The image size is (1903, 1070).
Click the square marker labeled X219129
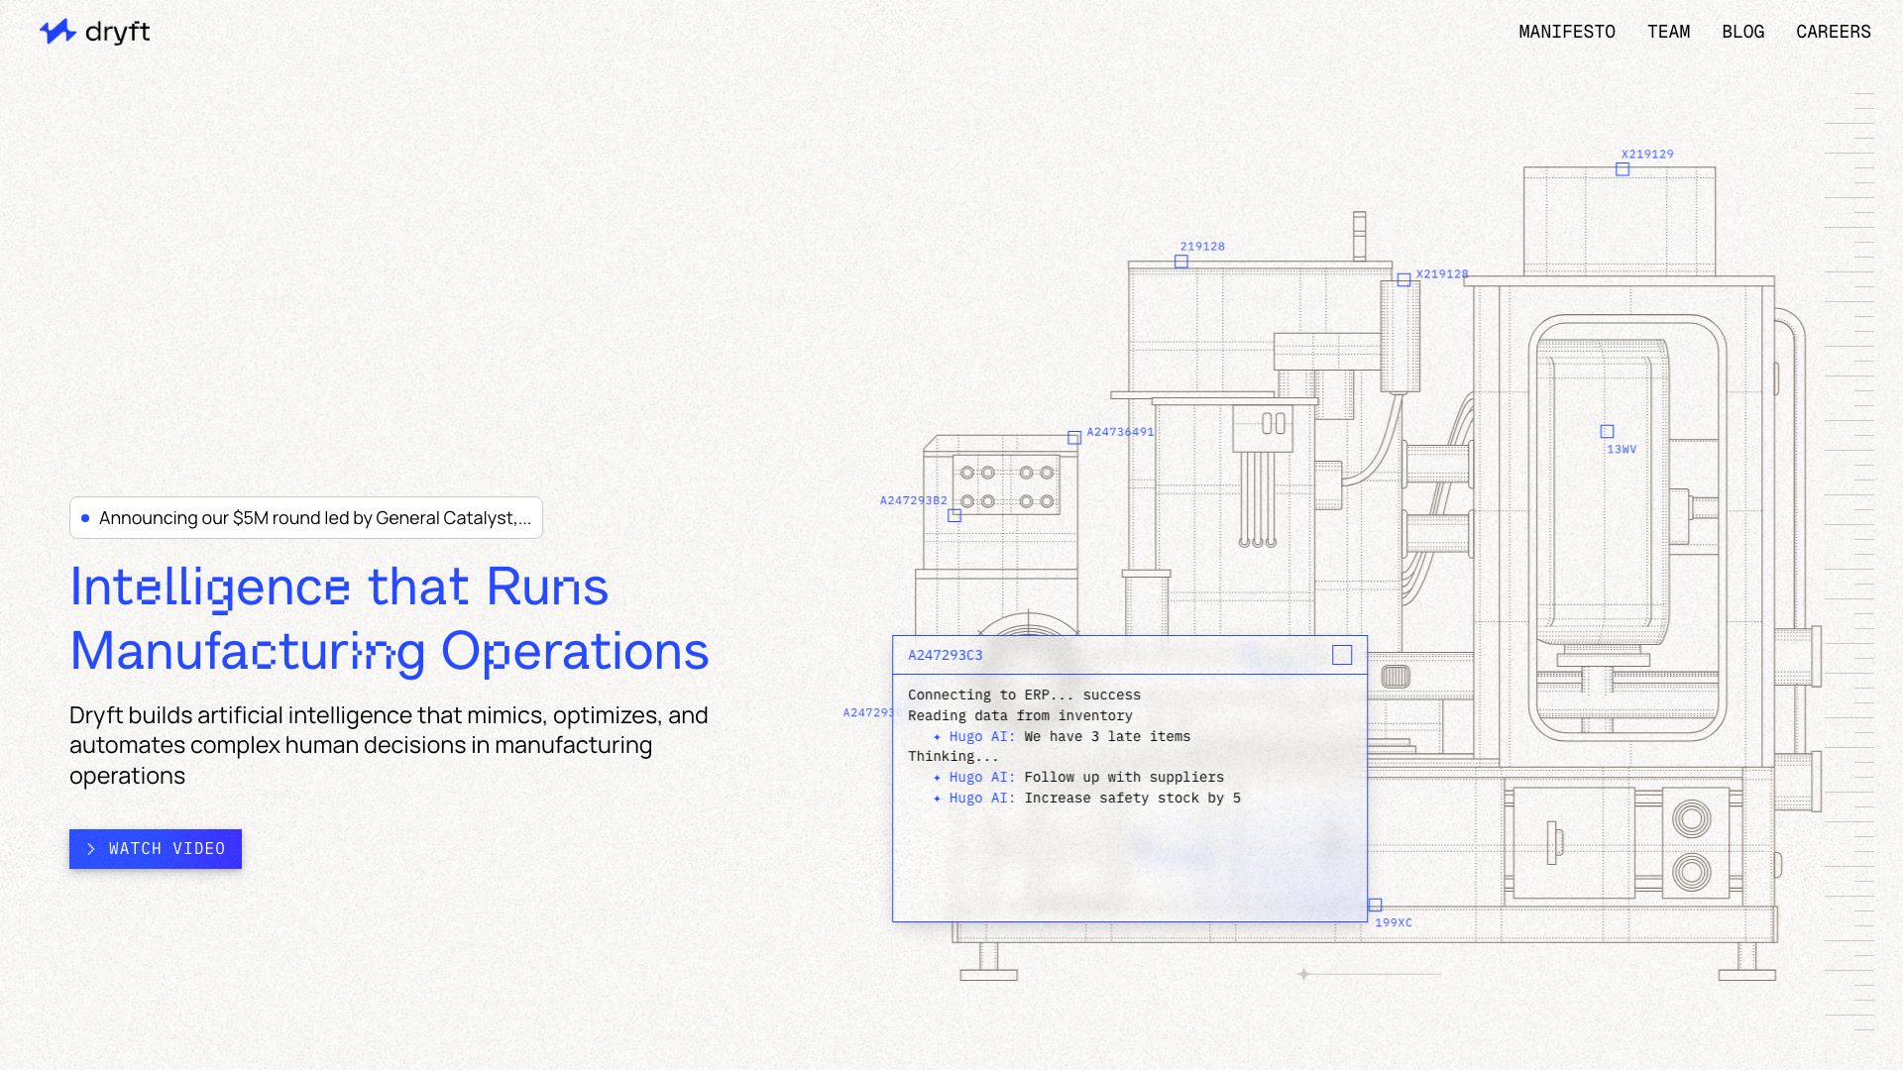tap(1623, 169)
